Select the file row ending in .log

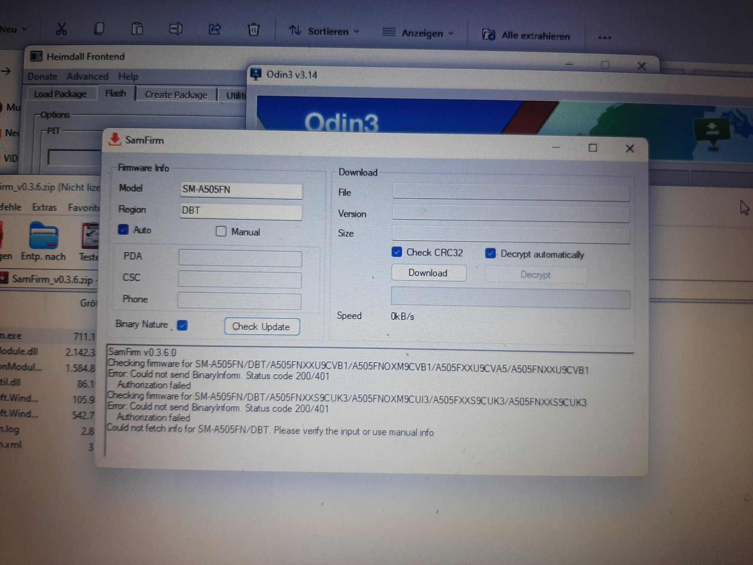[x=48, y=430]
